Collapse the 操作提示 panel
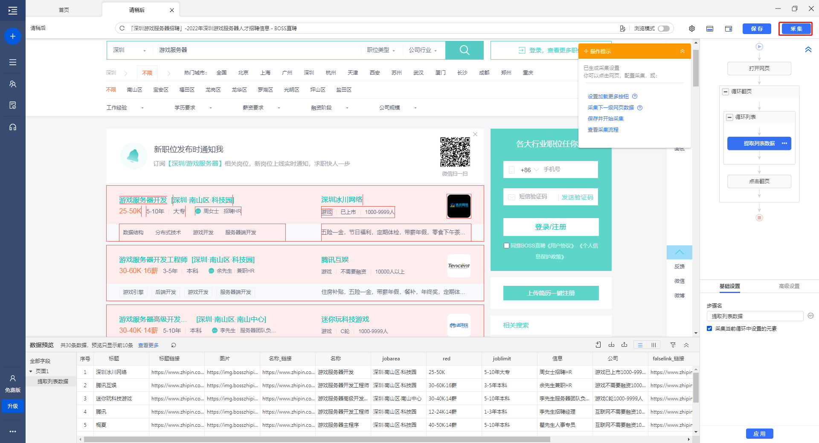The height and width of the screenshot is (443, 819). tap(682, 51)
